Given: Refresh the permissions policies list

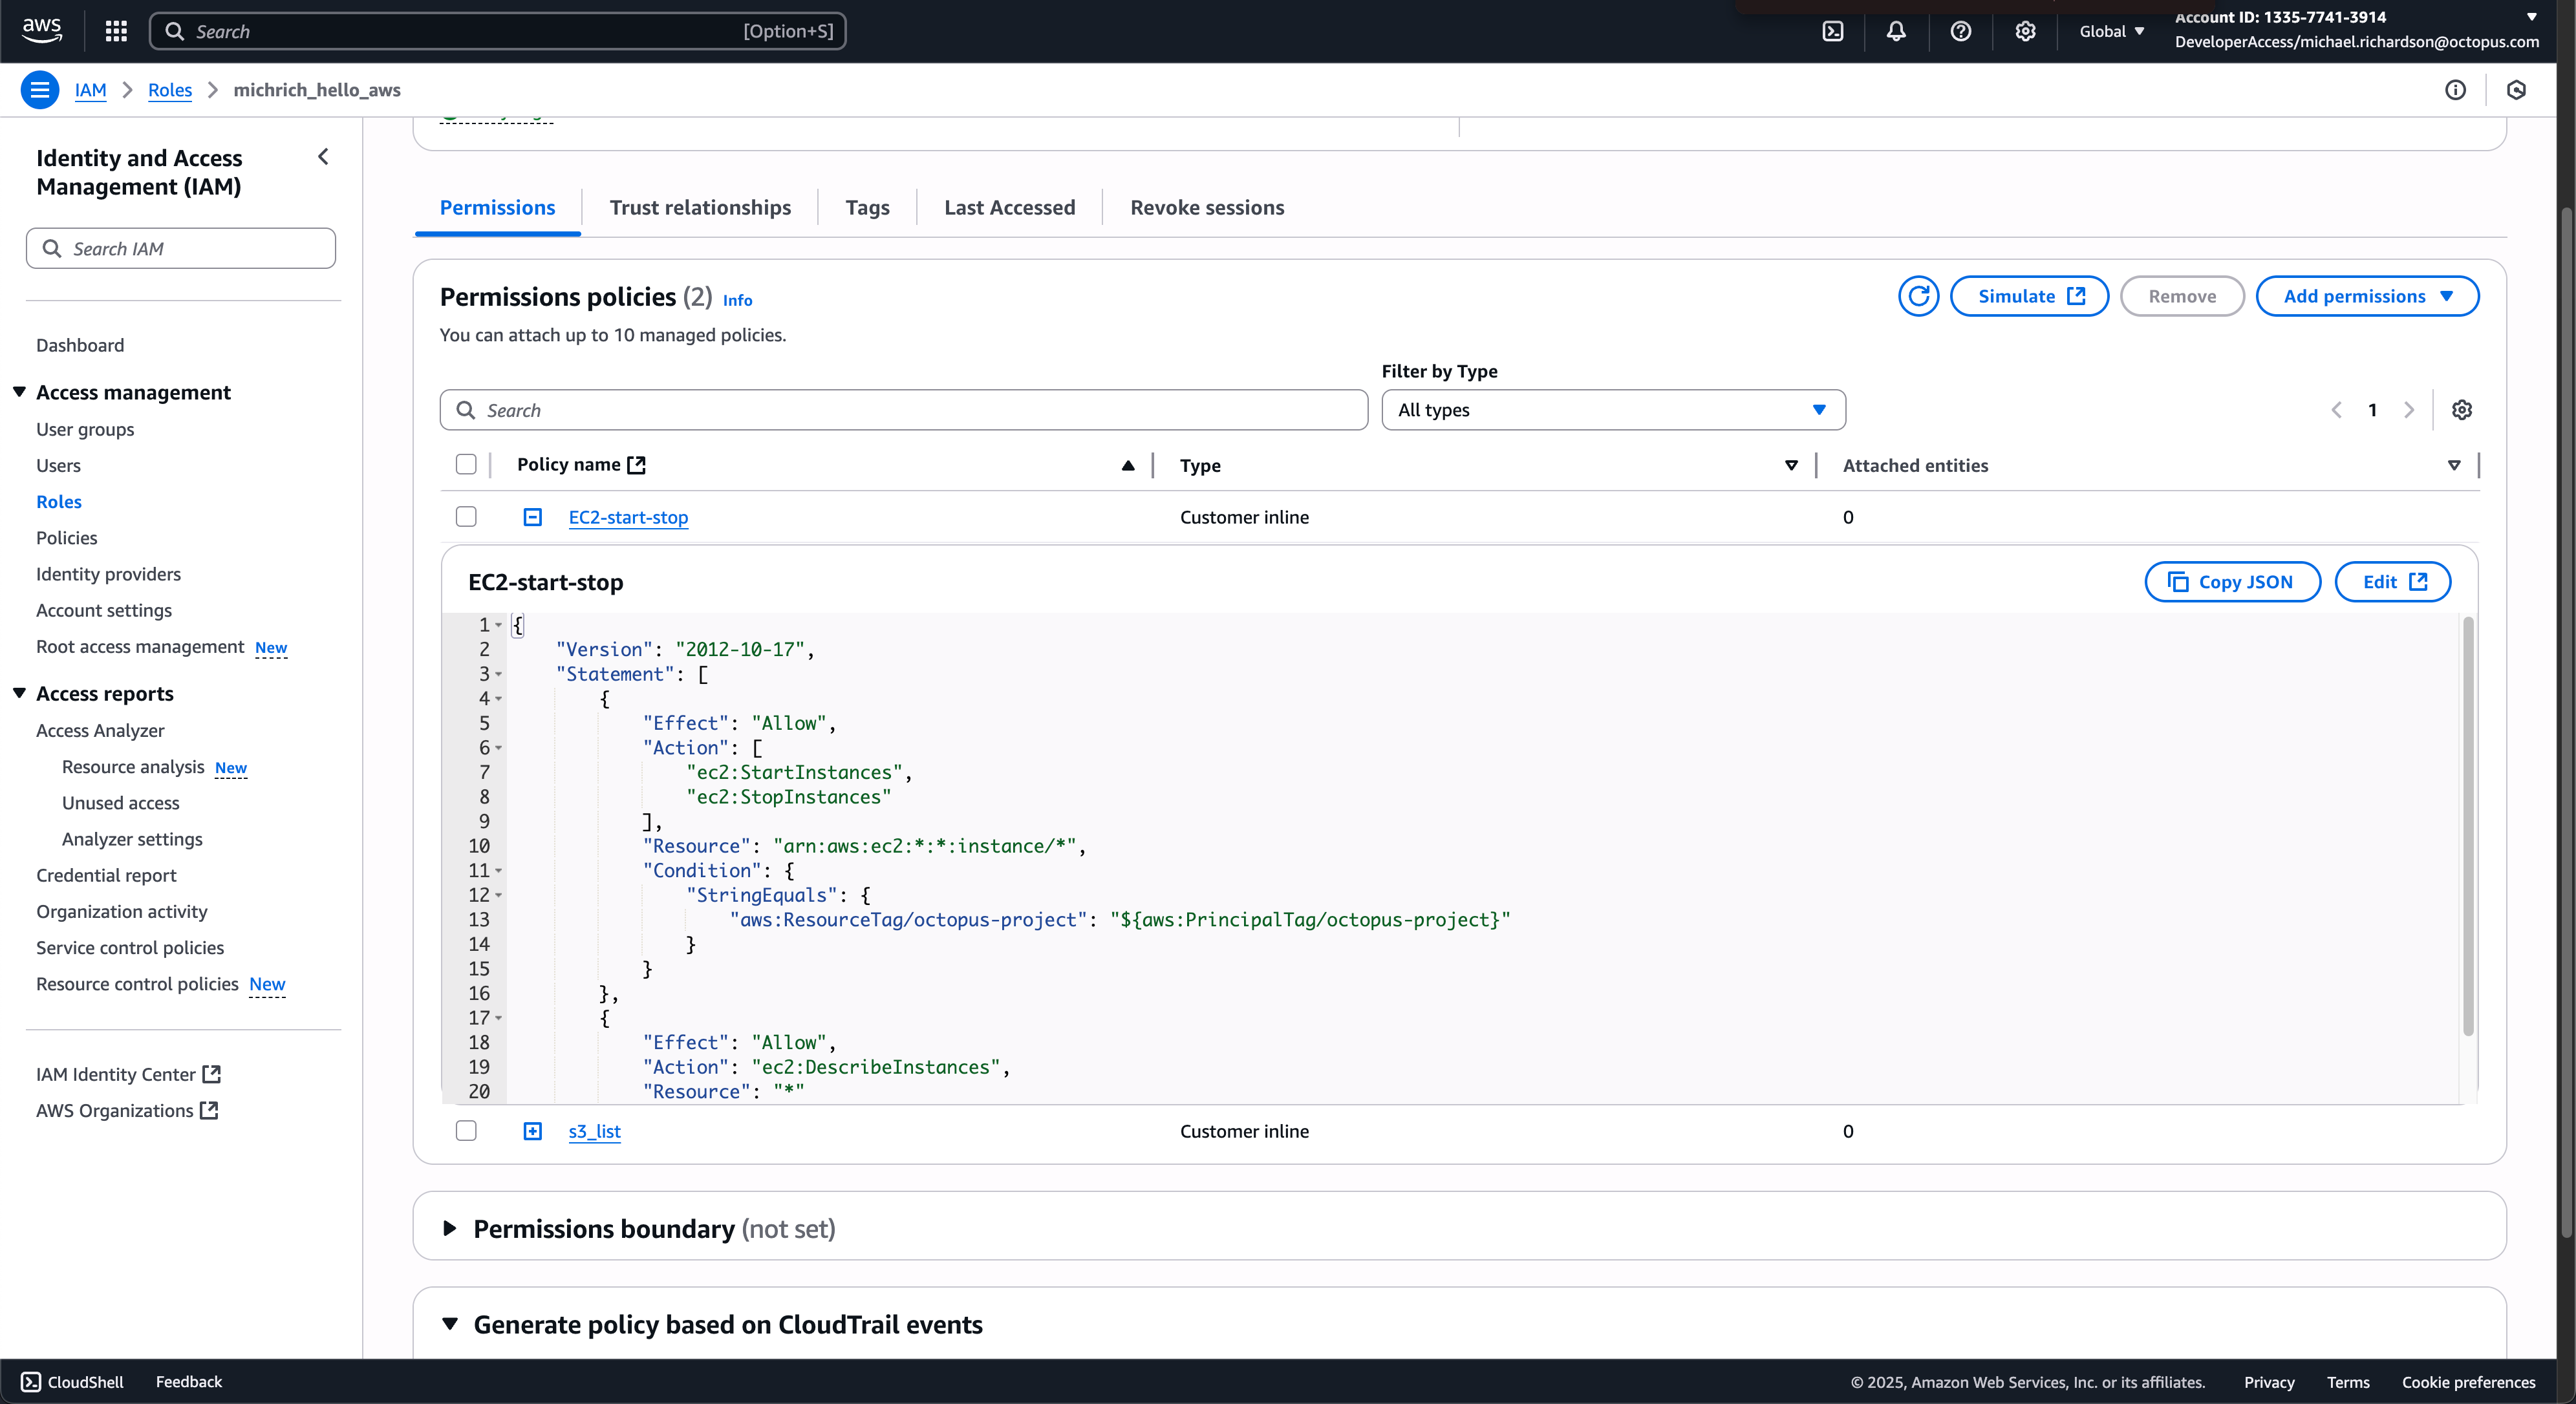Looking at the screenshot, I should [1918, 296].
